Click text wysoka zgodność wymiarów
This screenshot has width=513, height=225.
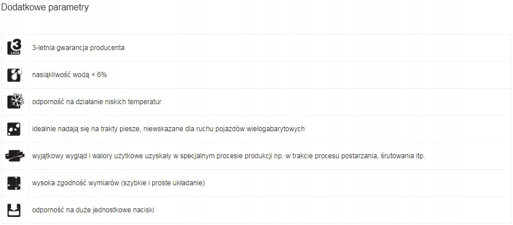pos(118,183)
